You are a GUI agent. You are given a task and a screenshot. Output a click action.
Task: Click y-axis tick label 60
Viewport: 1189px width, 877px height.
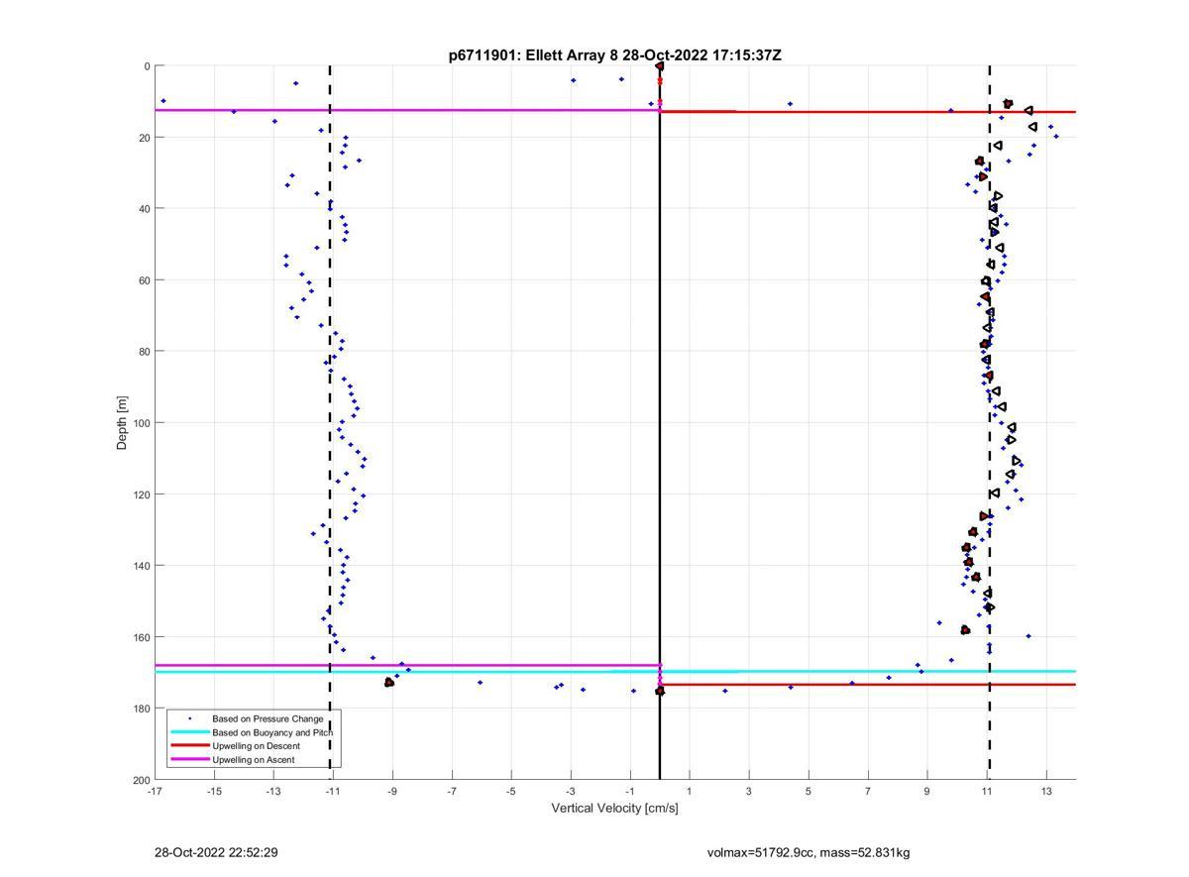coord(145,280)
